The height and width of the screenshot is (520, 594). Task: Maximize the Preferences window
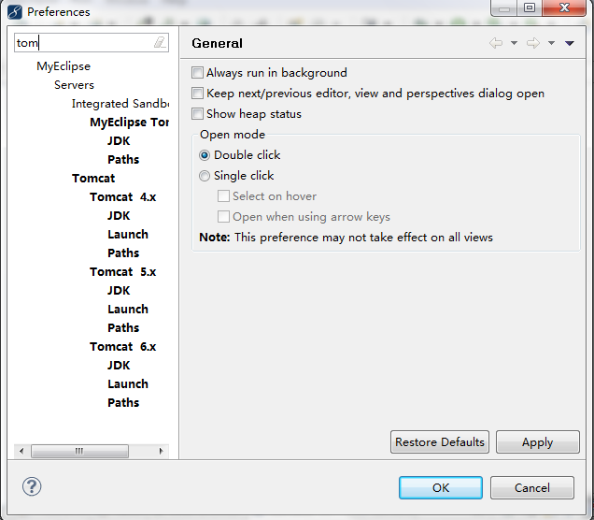pyautogui.click(x=530, y=7)
